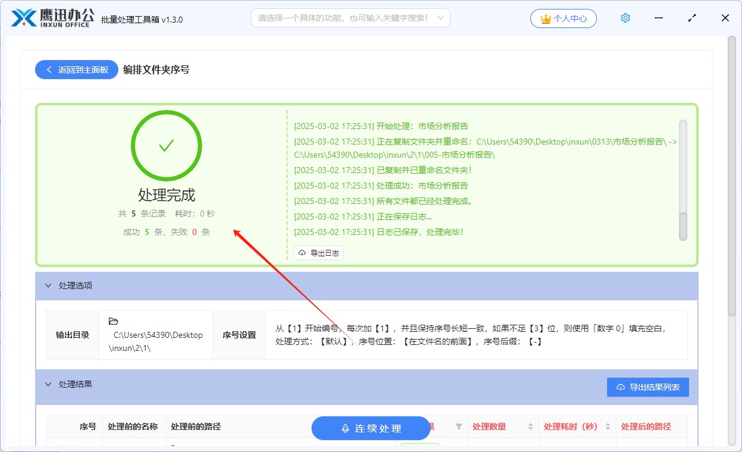Click the 共 5 条记录 summary text
The image size is (742, 452).
tap(142, 214)
